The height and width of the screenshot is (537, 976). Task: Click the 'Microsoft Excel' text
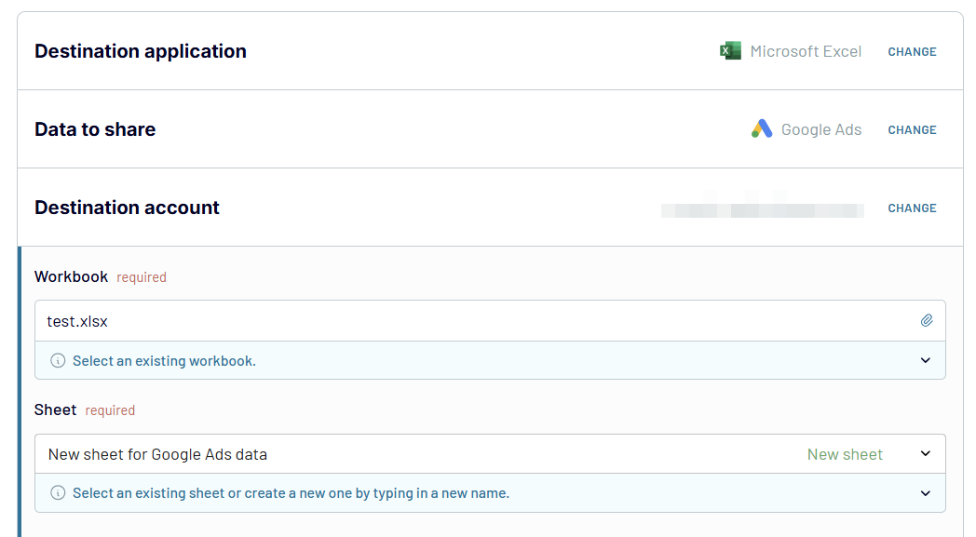pyautogui.click(x=806, y=51)
